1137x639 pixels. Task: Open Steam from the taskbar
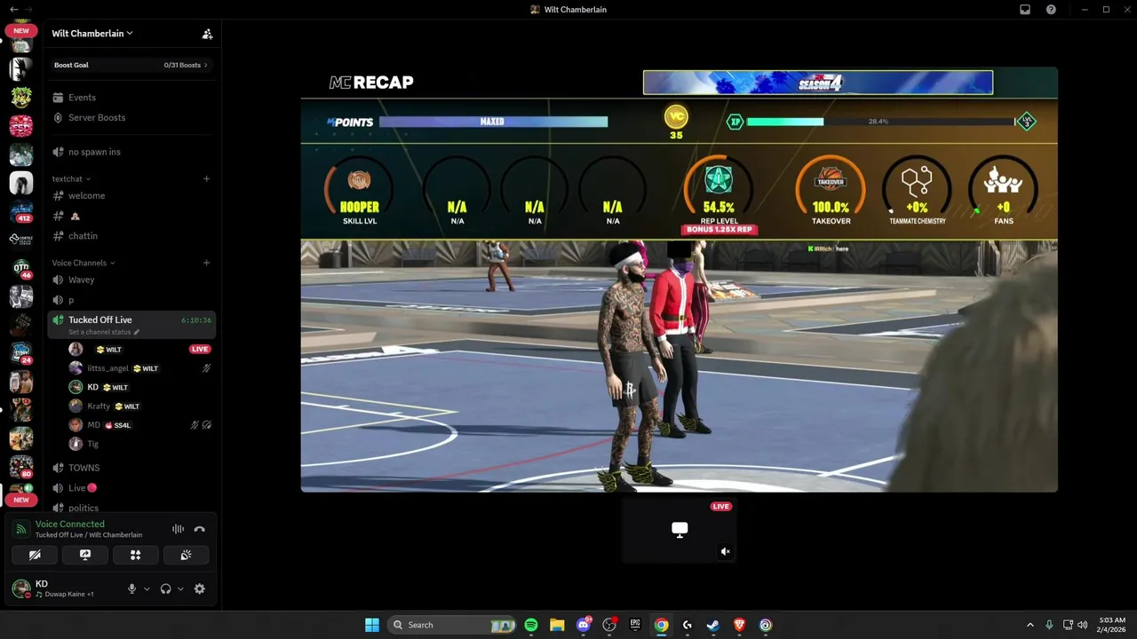coord(713,625)
